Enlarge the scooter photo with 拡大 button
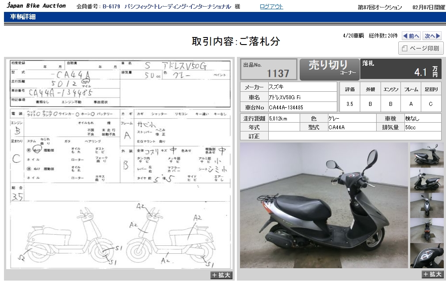This screenshot has height=285, width=446. tap(432, 274)
